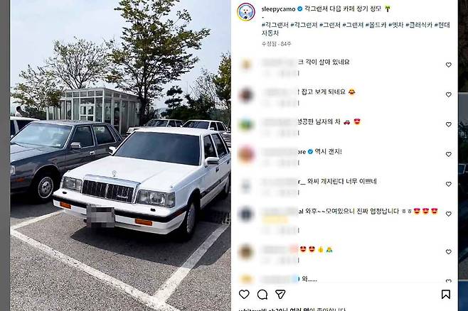468x311 pixels.
Task: Share the post using the paper plane icon
Action: (x=280, y=295)
